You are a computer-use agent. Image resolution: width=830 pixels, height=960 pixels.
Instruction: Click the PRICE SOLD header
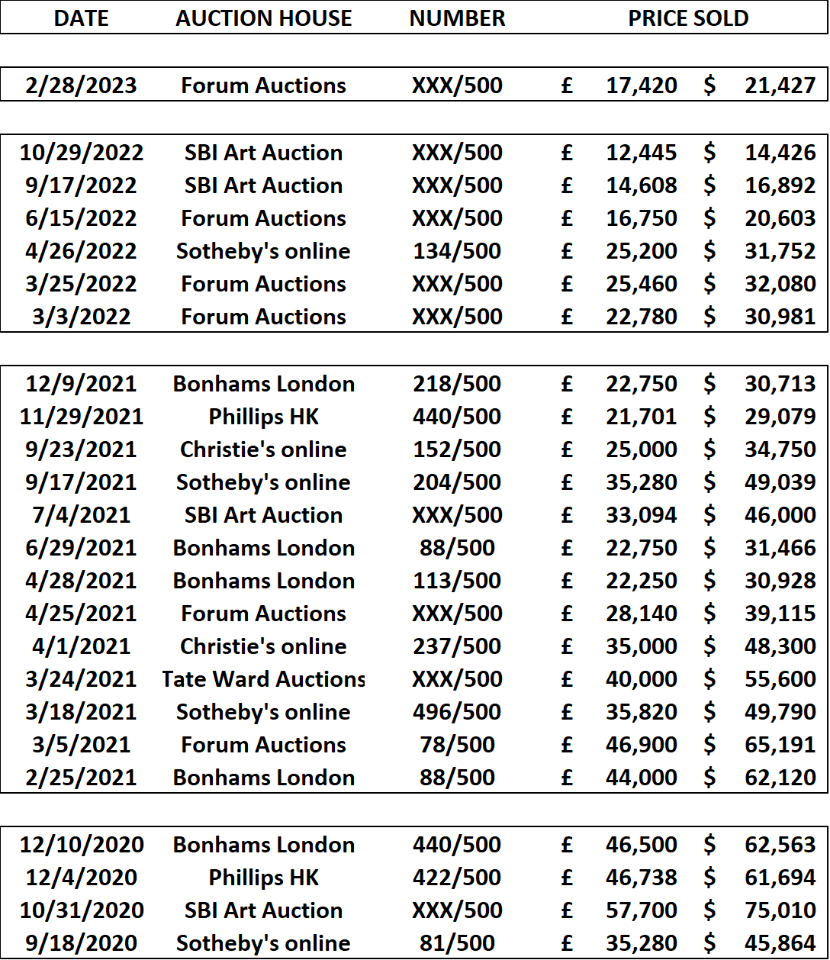pos(688,18)
